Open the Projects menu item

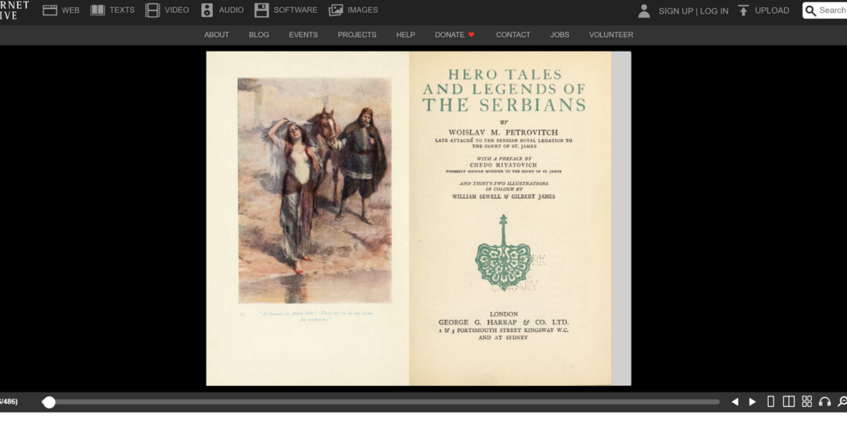tap(357, 35)
